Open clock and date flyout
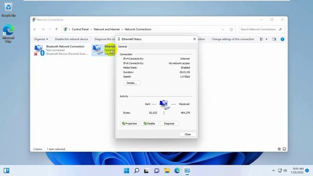The width and height of the screenshot is (313, 176). 297,171
